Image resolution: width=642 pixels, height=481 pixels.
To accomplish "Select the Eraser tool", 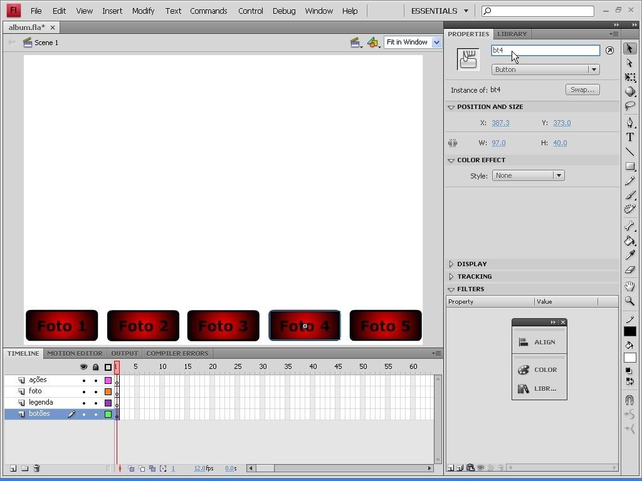I will point(630,271).
